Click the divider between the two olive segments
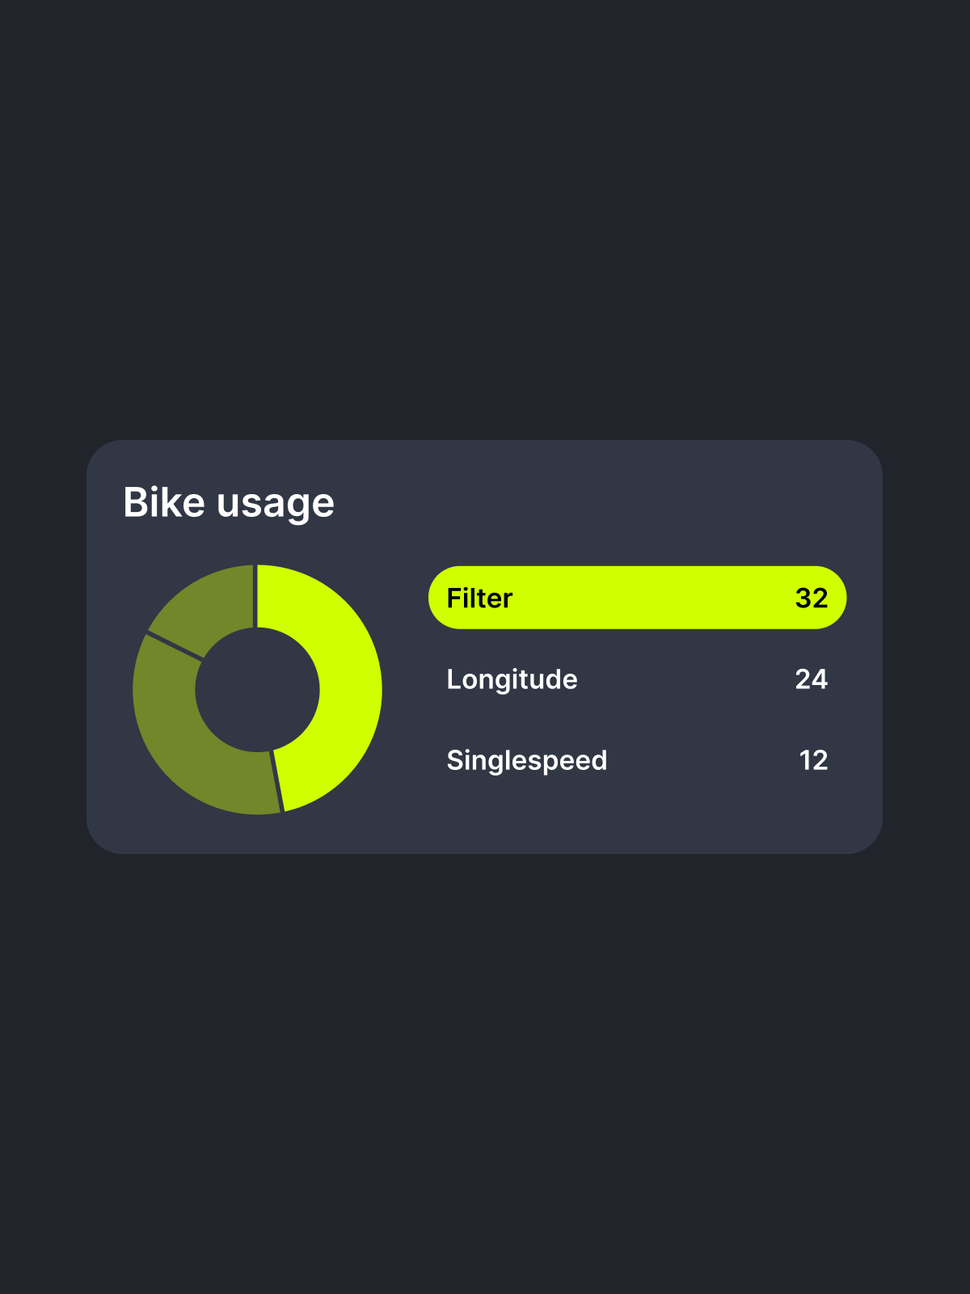 click(x=175, y=646)
